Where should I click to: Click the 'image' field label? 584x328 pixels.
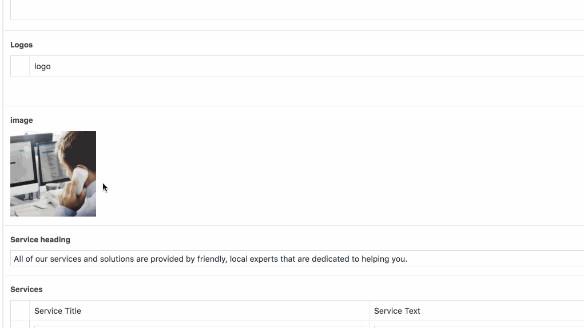22,120
